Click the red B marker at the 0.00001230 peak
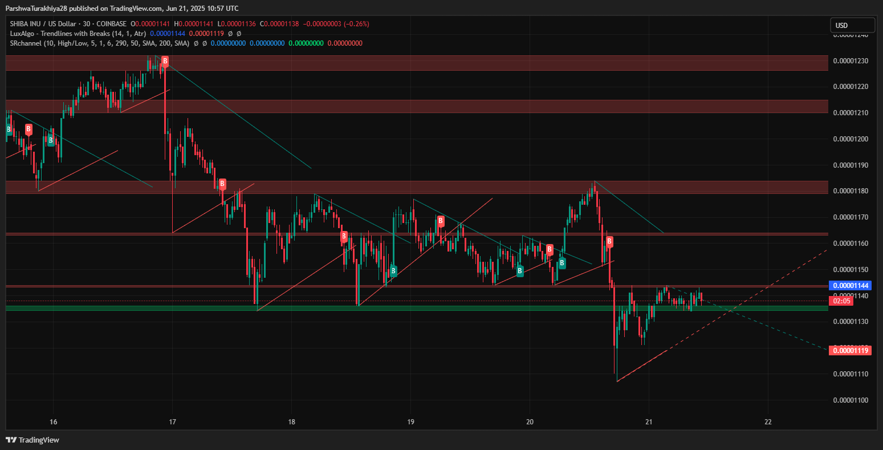This screenshot has width=883, height=450. [165, 61]
